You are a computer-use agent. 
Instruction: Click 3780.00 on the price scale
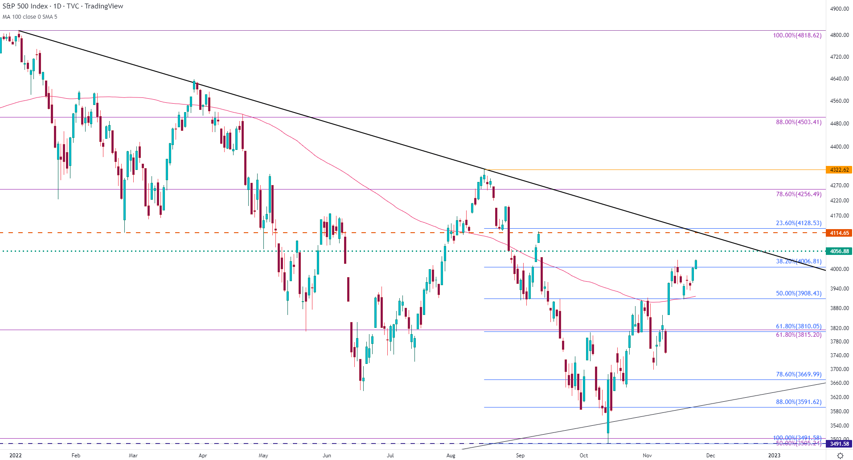pos(840,342)
